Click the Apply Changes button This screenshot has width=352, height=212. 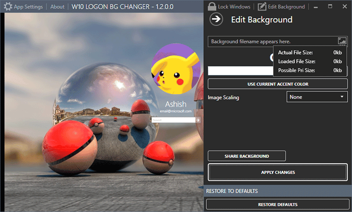coord(278,172)
